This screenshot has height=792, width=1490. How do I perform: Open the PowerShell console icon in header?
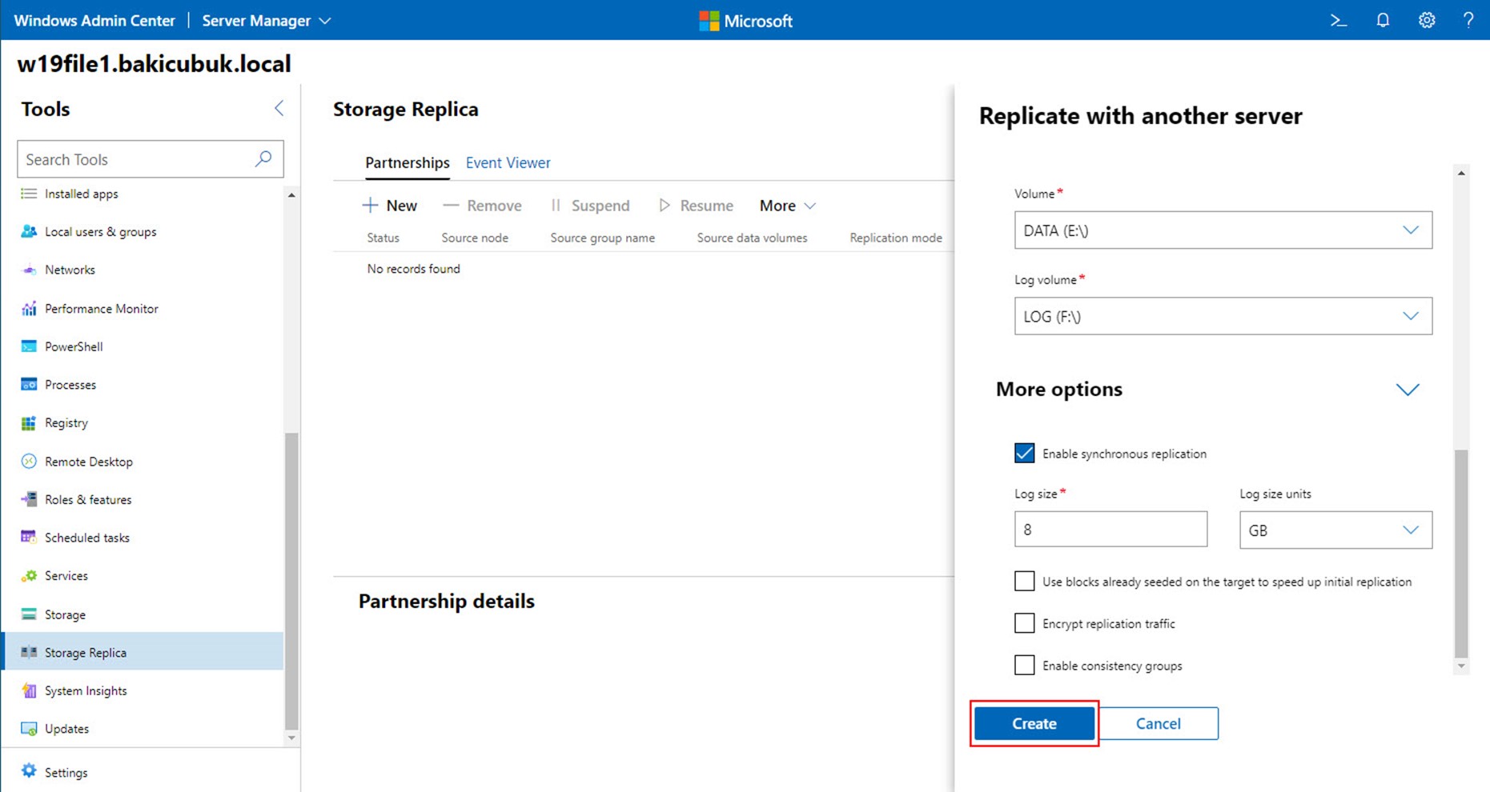point(1338,21)
